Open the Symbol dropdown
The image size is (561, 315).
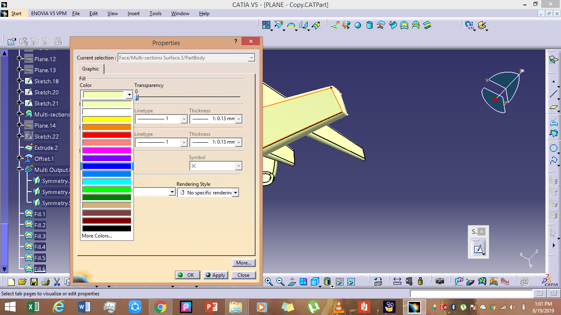click(239, 166)
